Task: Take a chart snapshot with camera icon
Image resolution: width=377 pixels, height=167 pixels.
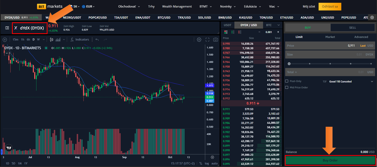Action: tap(216, 40)
